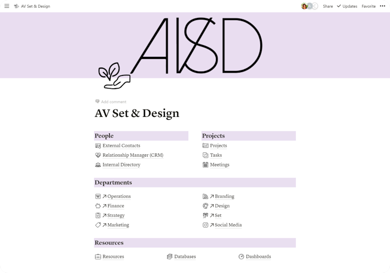Click the External Contacts card icon
The image size is (390, 273).
98,146
